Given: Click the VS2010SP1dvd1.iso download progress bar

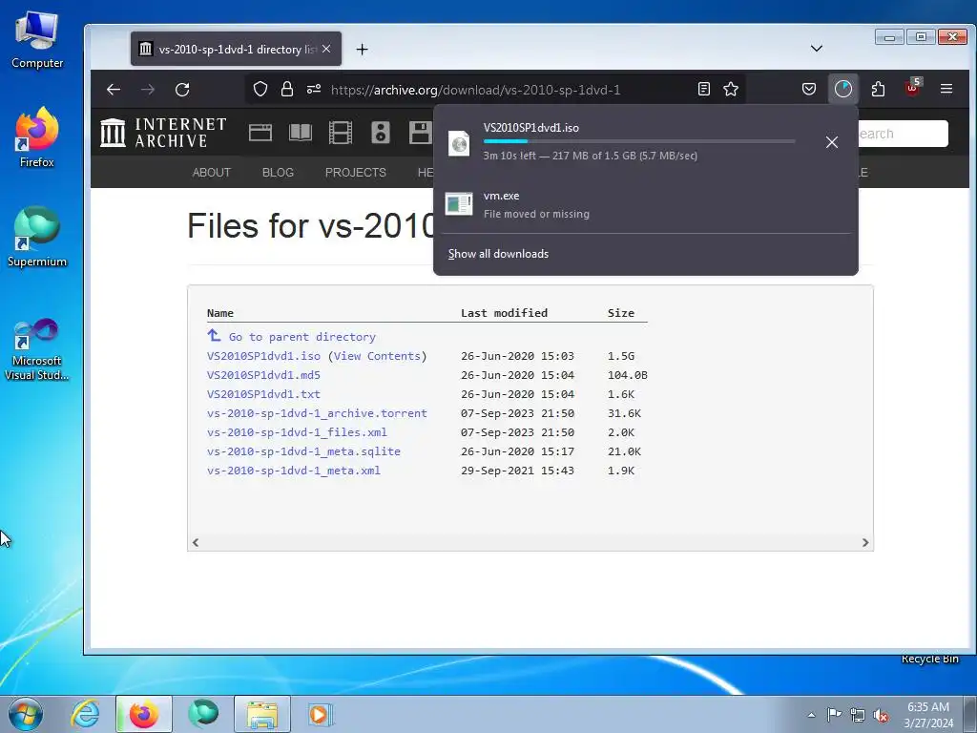Looking at the screenshot, I should [639, 142].
